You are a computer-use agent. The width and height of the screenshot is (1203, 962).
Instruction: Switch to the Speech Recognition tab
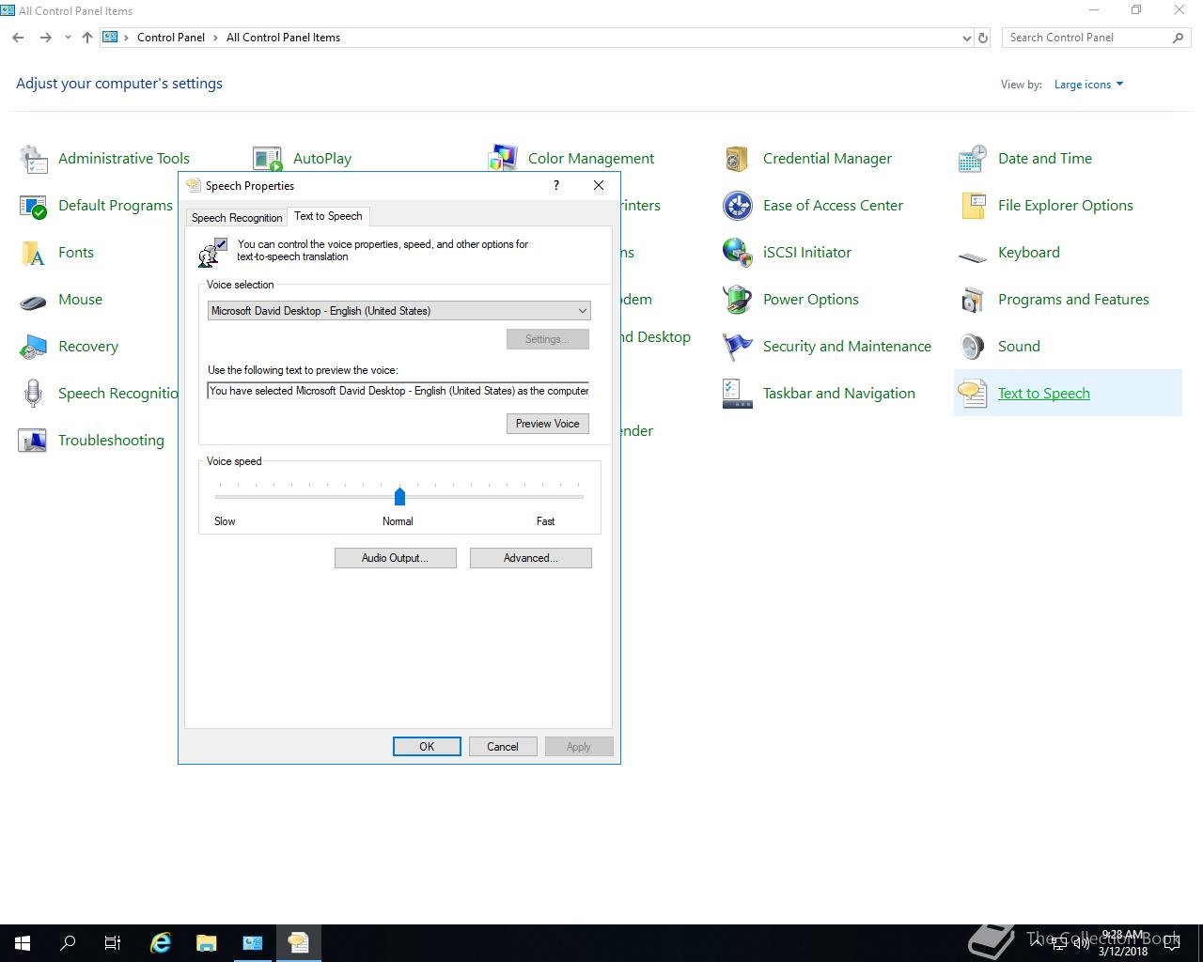(x=237, y=217)
